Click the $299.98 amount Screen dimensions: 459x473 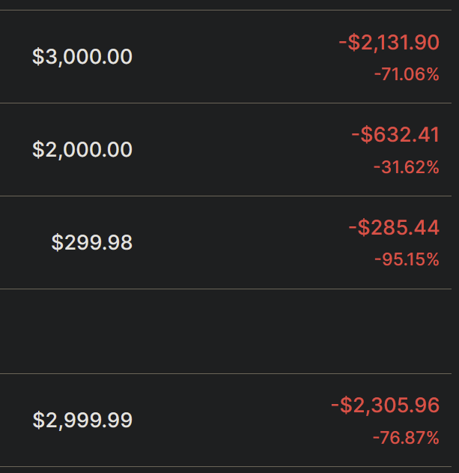(92, 243)
